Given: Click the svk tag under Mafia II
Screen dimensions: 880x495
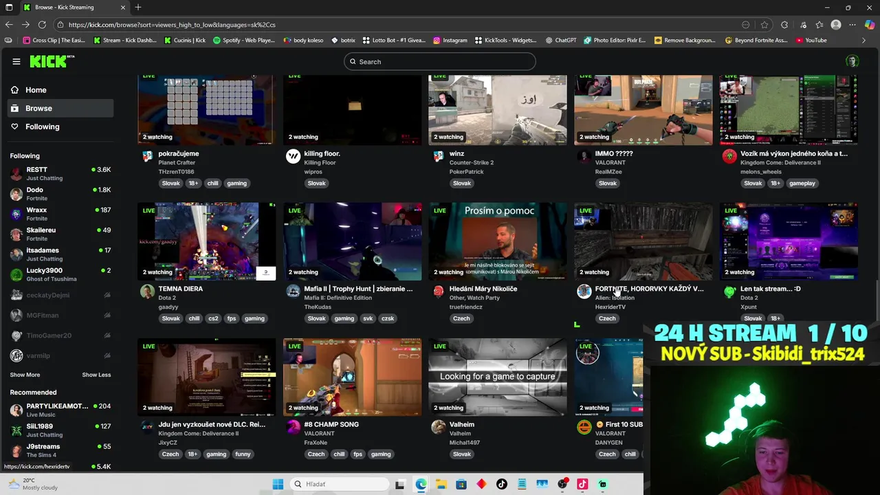Looking at the screenshot, I should click(368, 318).
